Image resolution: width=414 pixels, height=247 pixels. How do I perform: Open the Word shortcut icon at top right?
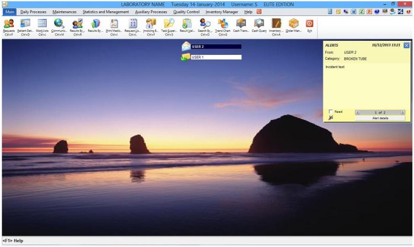pos(353,11)
